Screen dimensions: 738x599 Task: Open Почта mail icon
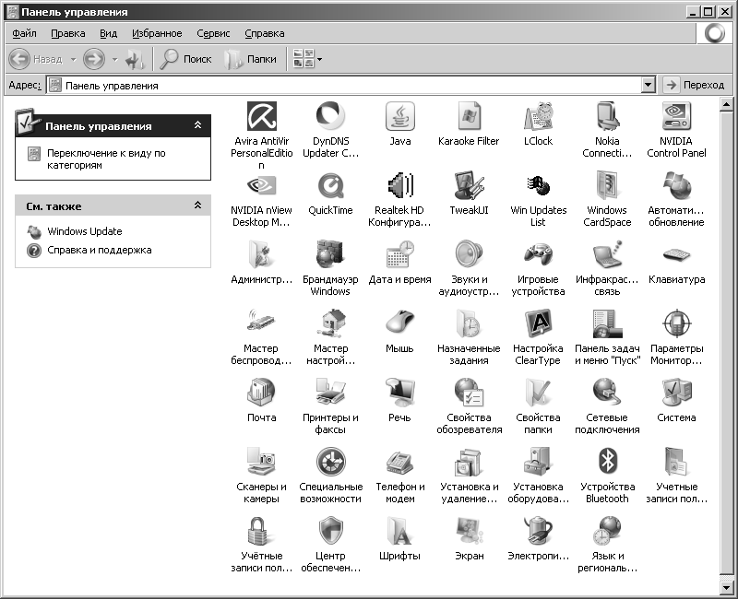coord(262,393)
